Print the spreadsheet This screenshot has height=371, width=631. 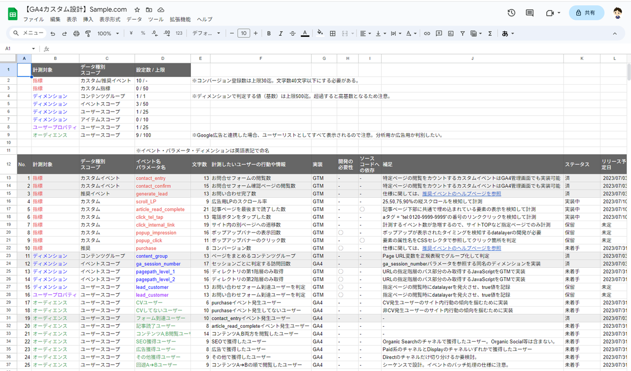coord(76,33)
